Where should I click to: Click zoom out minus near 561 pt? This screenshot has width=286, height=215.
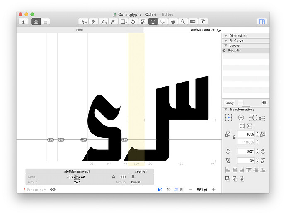point(191,190)
